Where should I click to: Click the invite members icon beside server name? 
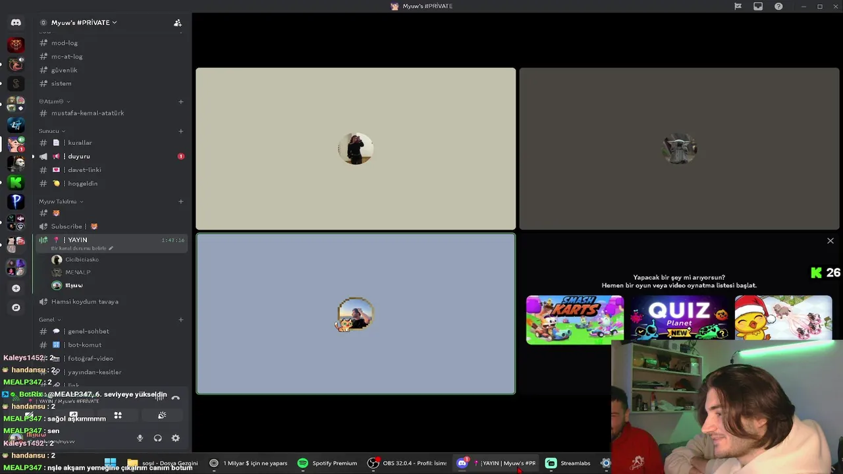[x=177, y=22]
